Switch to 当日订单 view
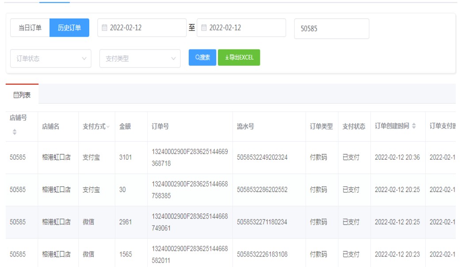Screen dimensions: 461x267 (30, 28)
